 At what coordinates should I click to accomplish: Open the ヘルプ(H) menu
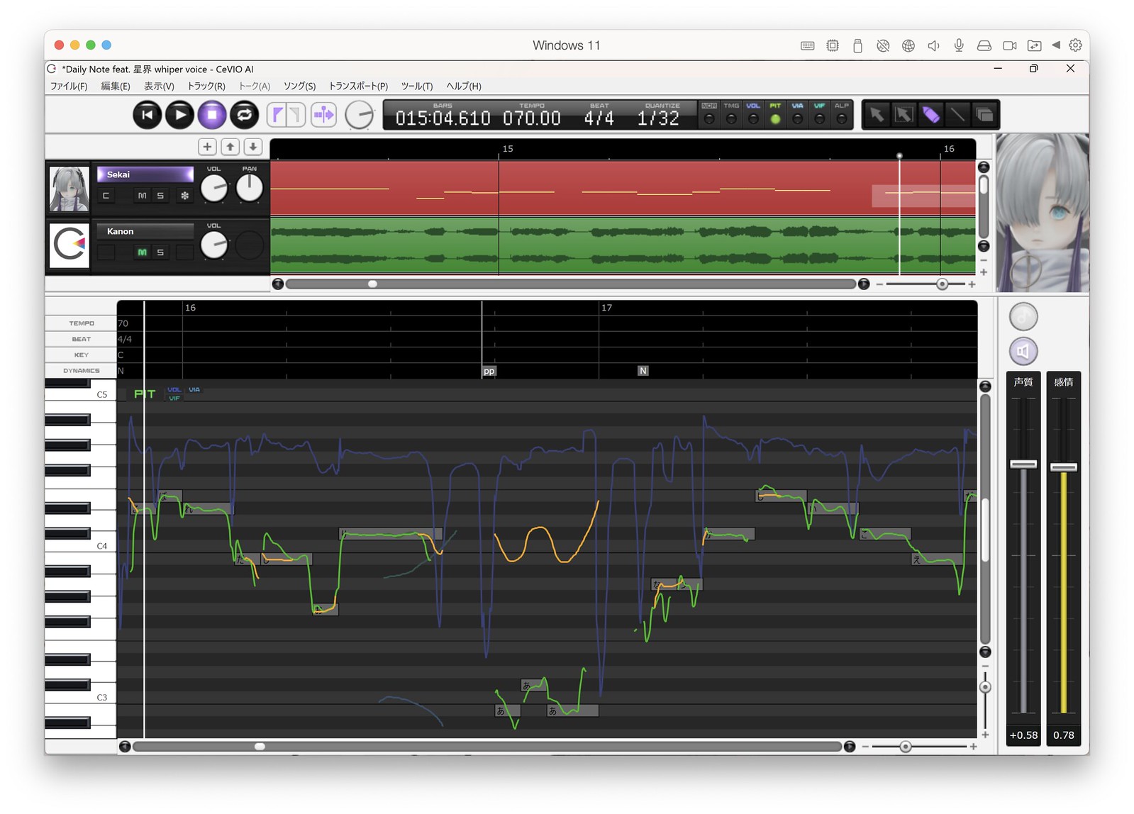(464, 86)
